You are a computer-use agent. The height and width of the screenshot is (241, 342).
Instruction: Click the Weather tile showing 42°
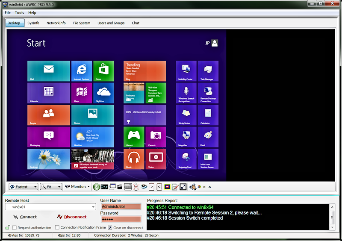93,137
